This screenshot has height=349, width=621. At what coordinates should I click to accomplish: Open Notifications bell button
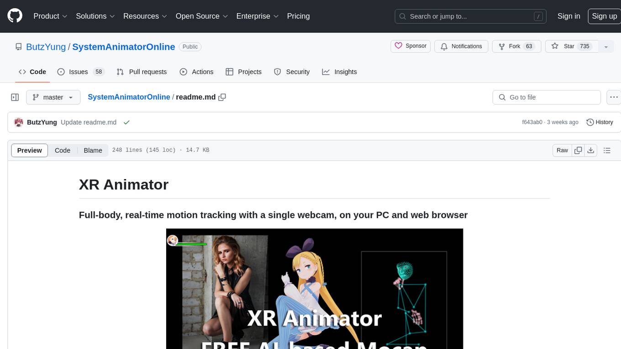(x=462, y=46)
